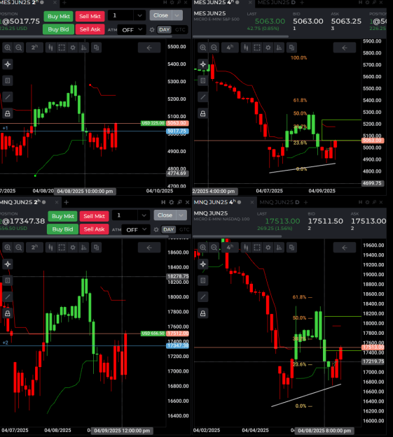Zoom in on the MNQ 2h chart
Image resolution: width=393 pixels, height=437 pixels.
click(8, 248)
